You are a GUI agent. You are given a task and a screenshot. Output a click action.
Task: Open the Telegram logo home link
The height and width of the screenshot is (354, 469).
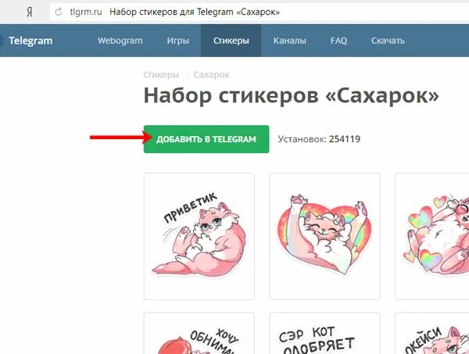pos(30,41)
